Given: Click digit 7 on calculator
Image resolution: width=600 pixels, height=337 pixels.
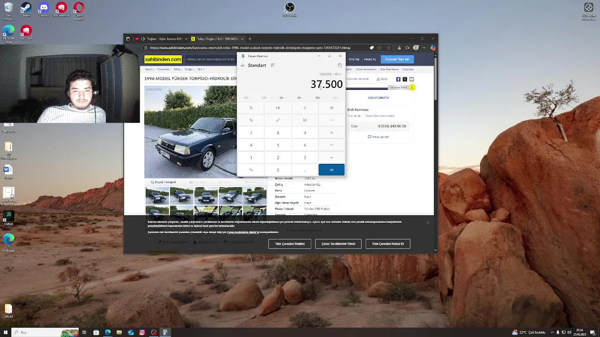Looking at the screenshot, I should point(251,132).
